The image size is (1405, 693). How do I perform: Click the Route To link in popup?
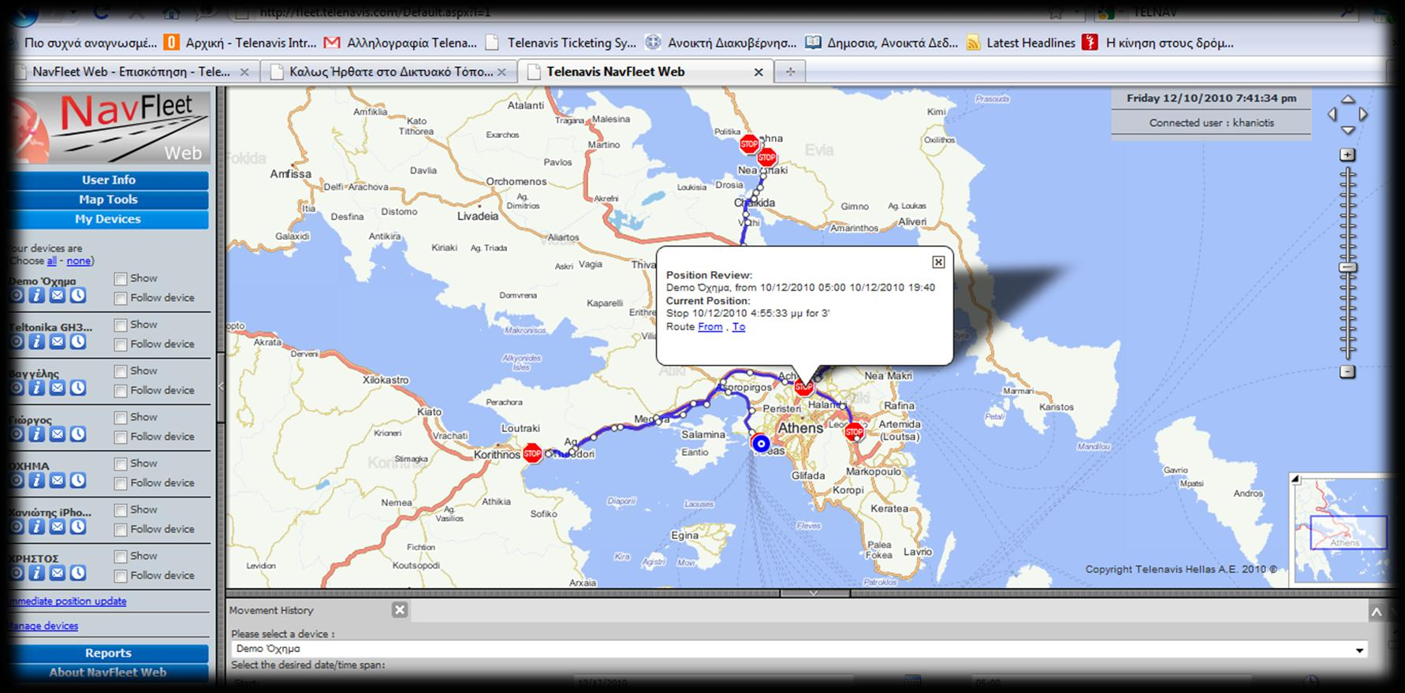point(739,326)
